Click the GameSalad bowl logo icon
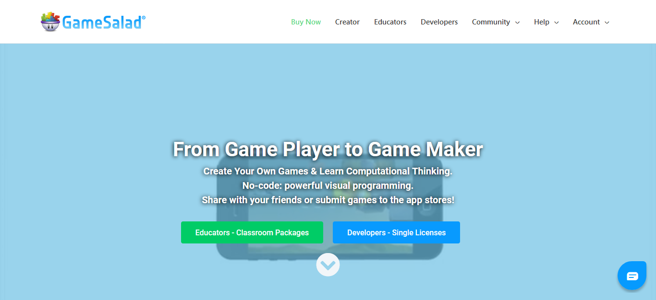 (50, 22)
